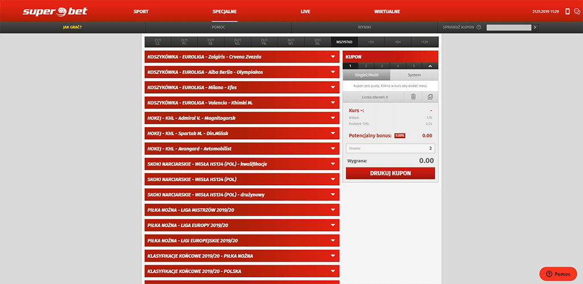Expand the Wisła HS134 (POL) main event

[x=241, y=179]
